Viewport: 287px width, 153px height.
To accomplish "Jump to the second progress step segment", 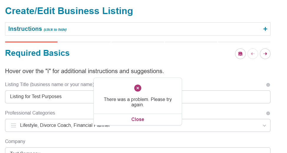I will [x=84, y=42].
